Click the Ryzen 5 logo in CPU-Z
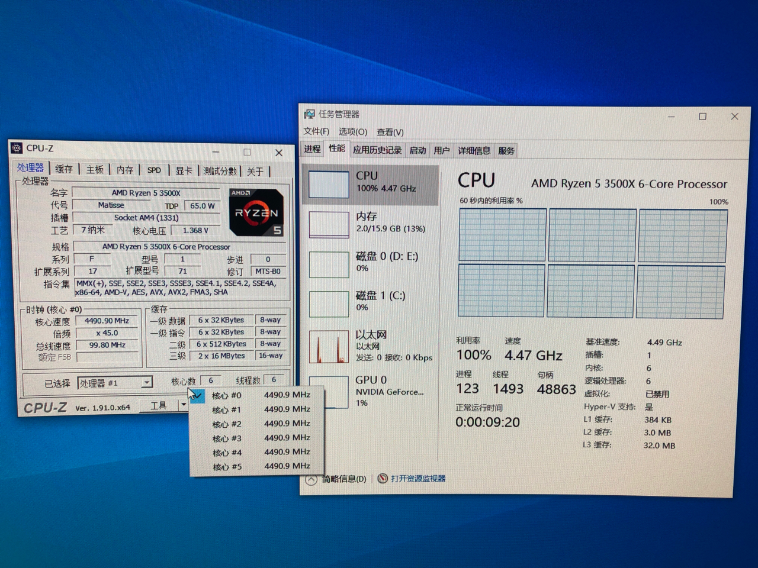This screenshot has width=758, height=568. pos(256,212)
